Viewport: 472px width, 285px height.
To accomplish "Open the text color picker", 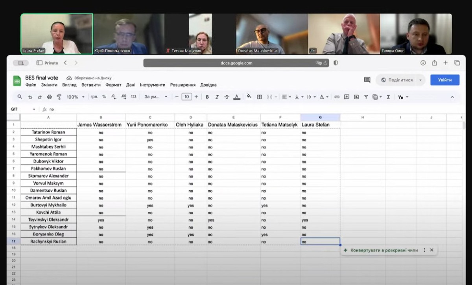I will coord(236,97).
